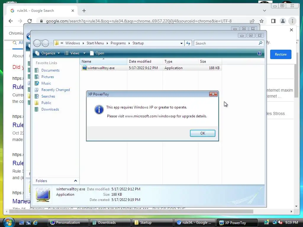This screenshot has height=227, width=303.
Task: Close the XP PowerToy dialog
Action: [213, 94]
